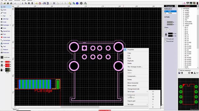Collapse the -SOKET macro folder
Screen dimensions: 199x111
[x=183, y=26]
